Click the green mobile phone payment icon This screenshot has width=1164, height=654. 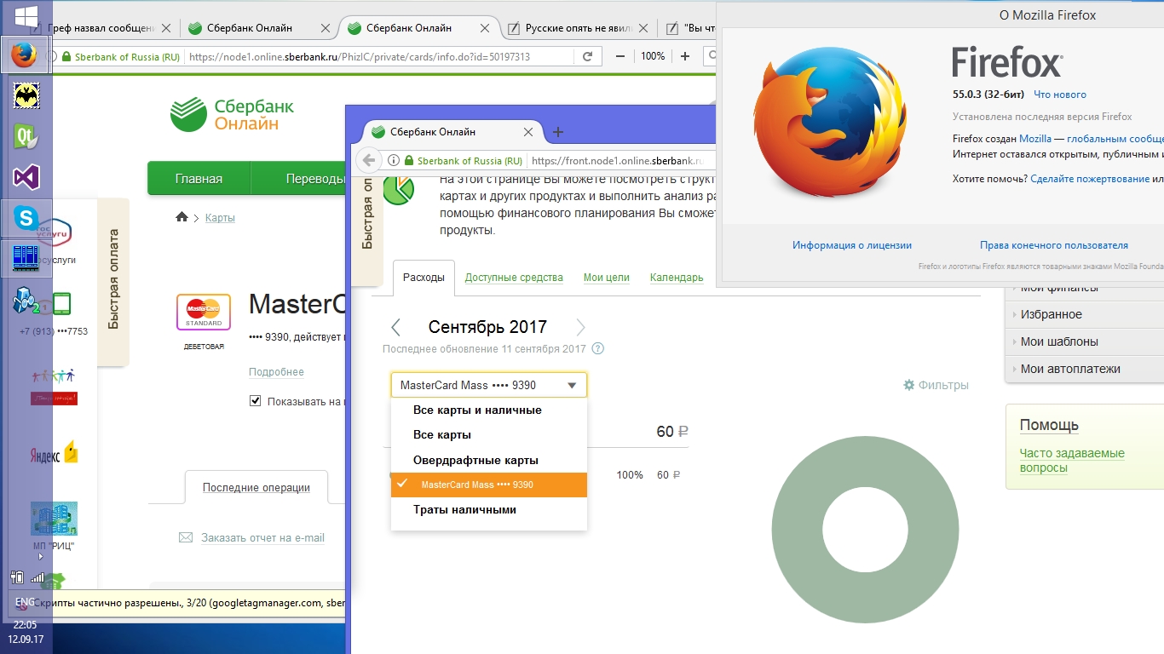click(x=61, y=304)
